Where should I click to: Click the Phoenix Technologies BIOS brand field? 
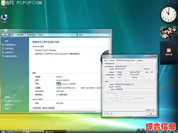[x=134, y=84]
